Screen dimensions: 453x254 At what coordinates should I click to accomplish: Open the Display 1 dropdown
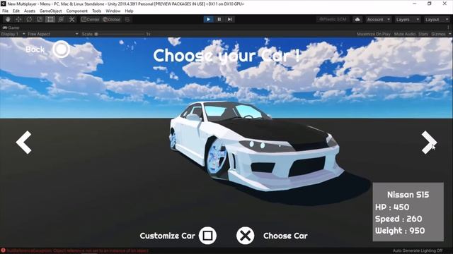click(13, 34)
